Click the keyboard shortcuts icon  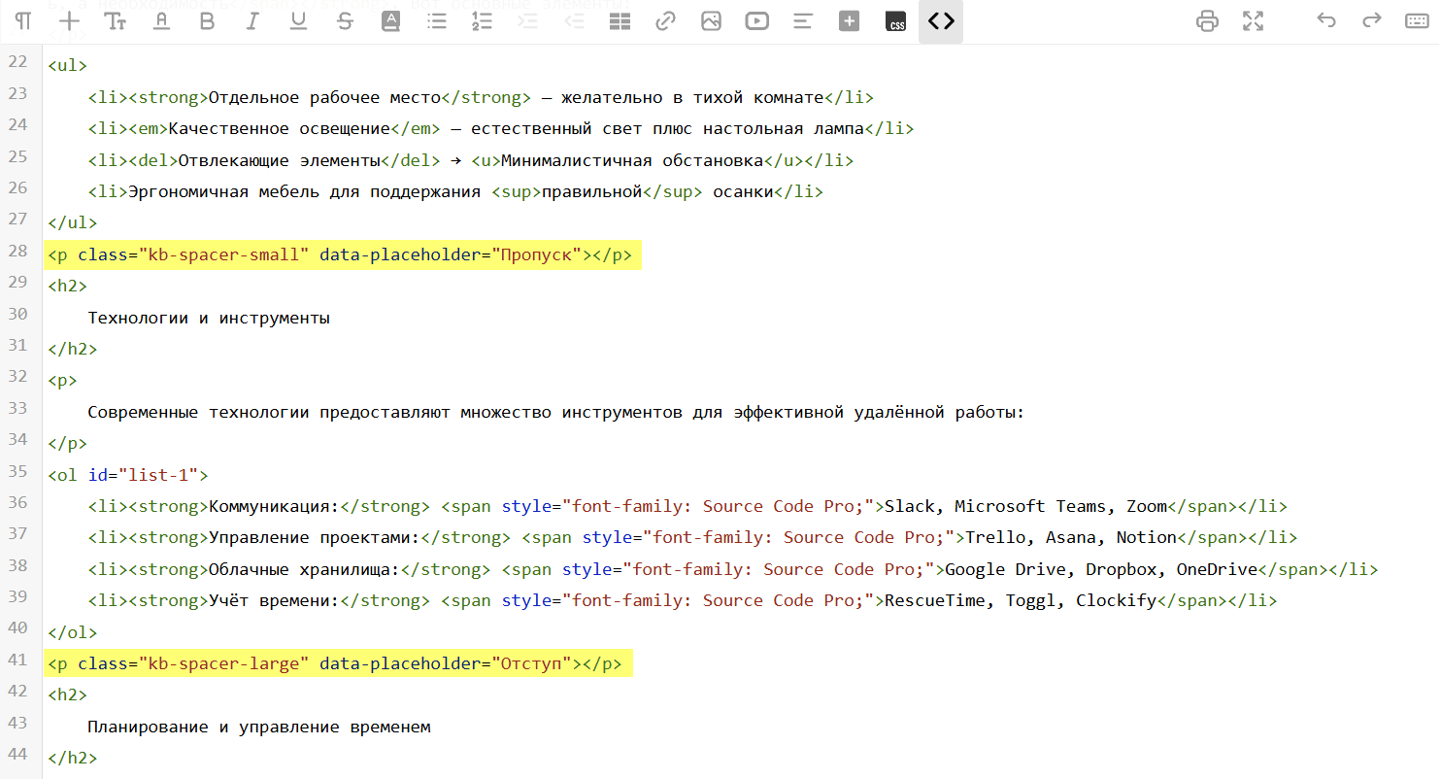click(x=1417, y=21)
